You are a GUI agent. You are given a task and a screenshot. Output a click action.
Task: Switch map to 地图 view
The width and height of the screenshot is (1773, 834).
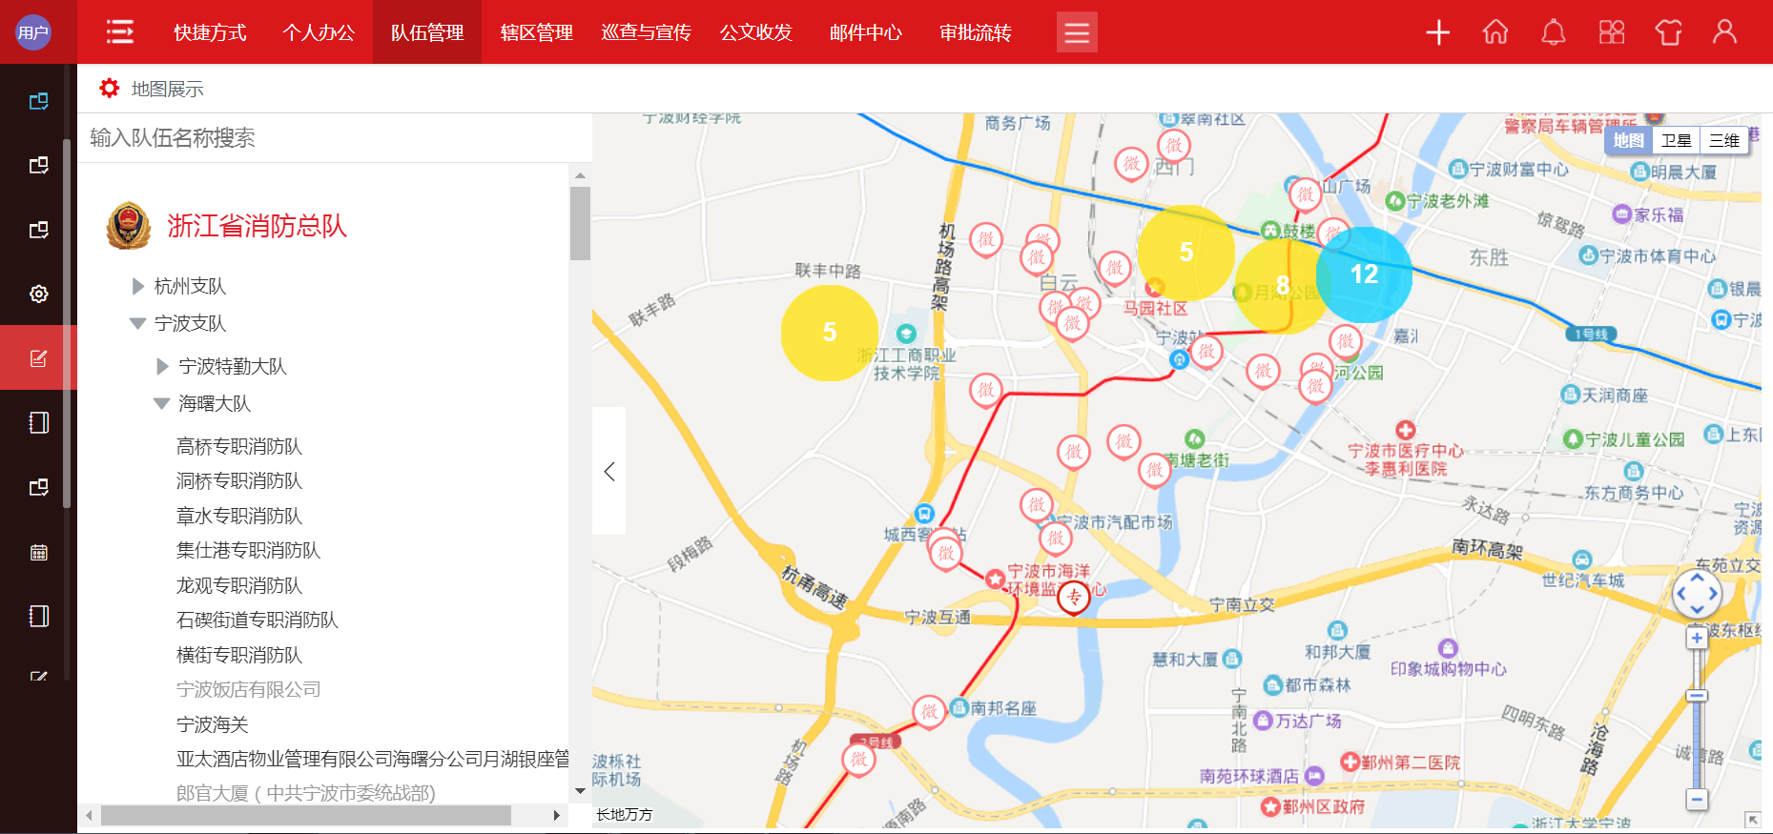(x=1628, y=140)
